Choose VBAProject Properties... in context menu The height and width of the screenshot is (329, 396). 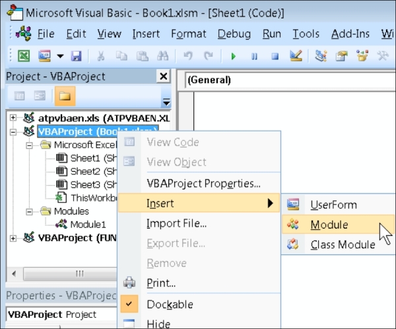coord(203,184)
